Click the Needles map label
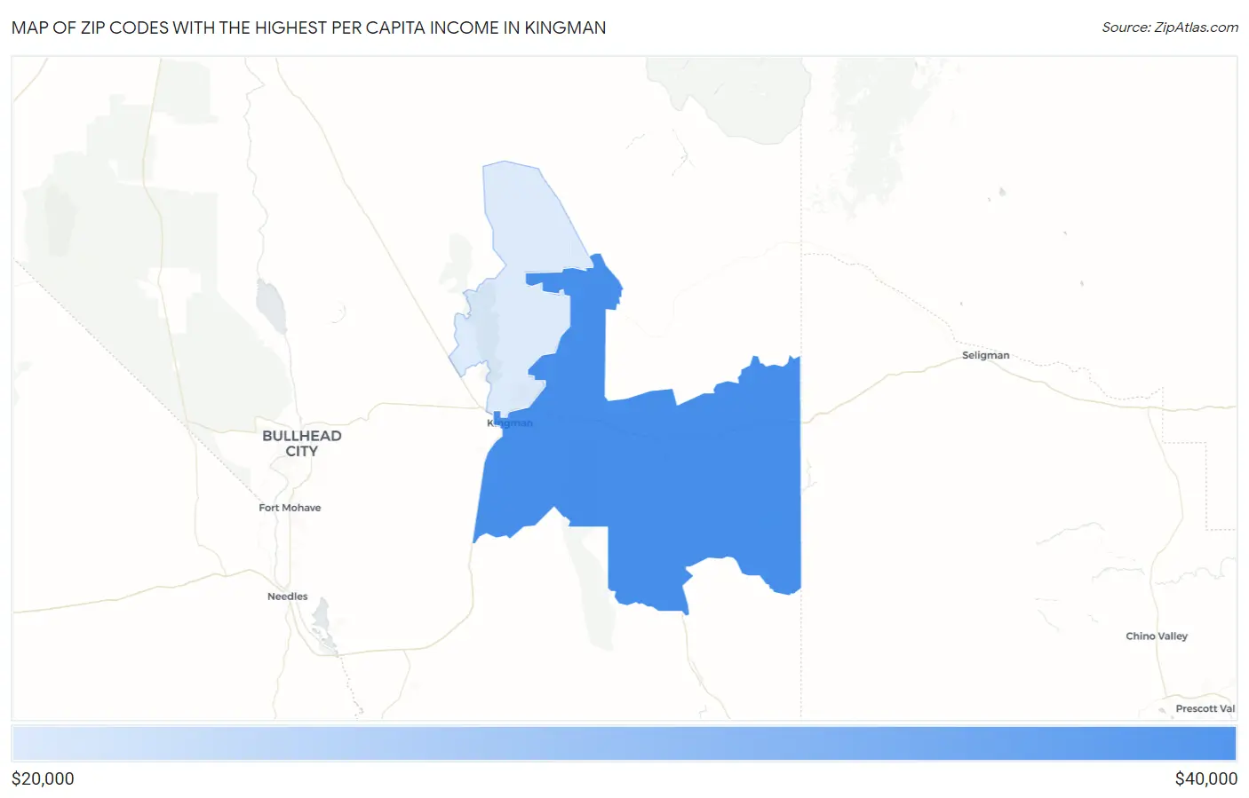The image size is (1249, 798). [x=288, y=597]
